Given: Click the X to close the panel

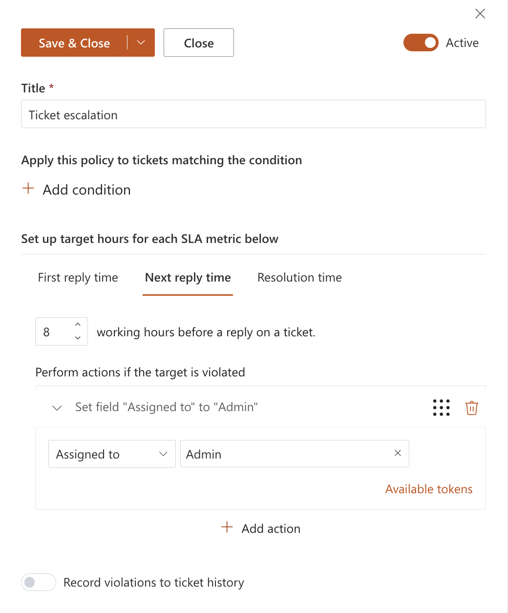Looking at the screenshot, I should [x=480, y=14].
